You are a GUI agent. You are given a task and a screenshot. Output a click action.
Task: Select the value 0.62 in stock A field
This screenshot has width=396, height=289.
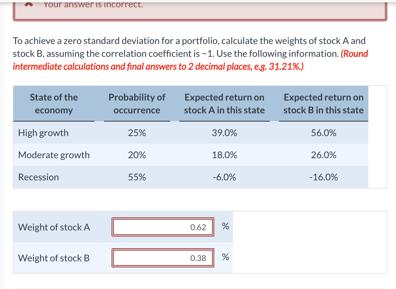[198, 227]
